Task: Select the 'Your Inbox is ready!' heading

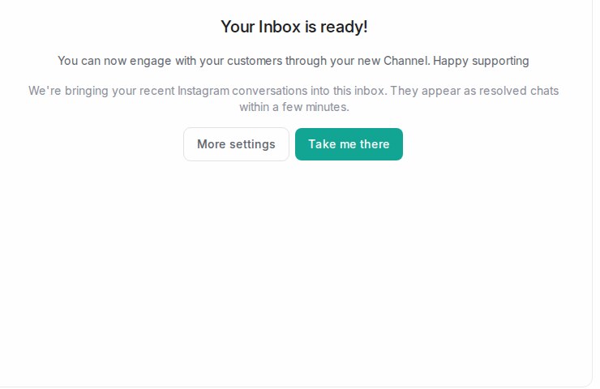Action: point(294,27)
